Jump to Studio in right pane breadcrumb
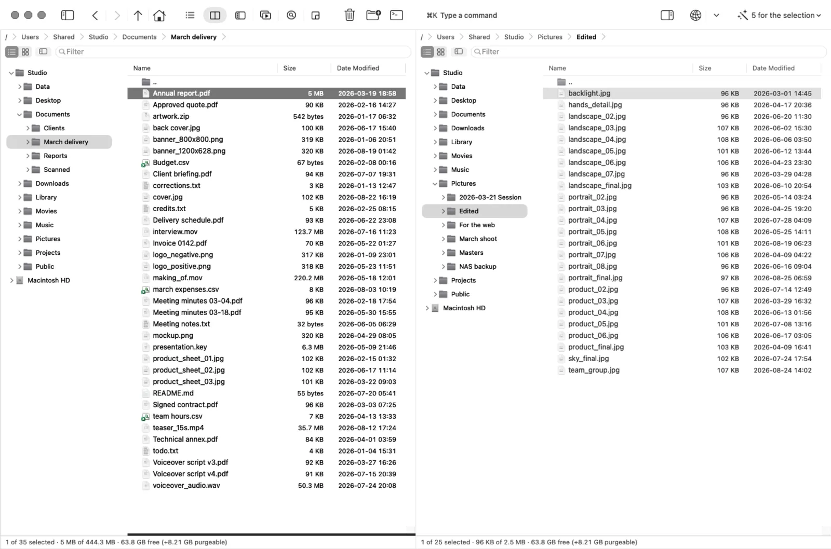This screenshot has height=549, width=831. click(514, 37)
